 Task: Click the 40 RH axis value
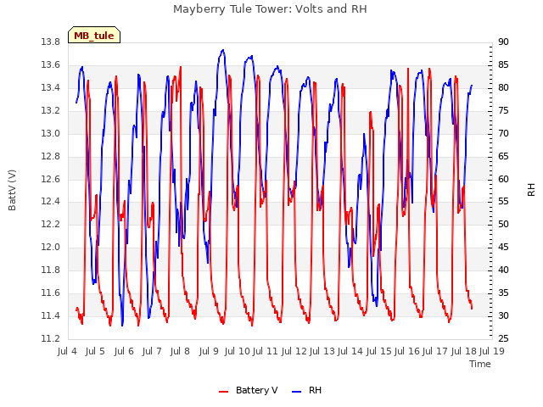coord(503,270)
